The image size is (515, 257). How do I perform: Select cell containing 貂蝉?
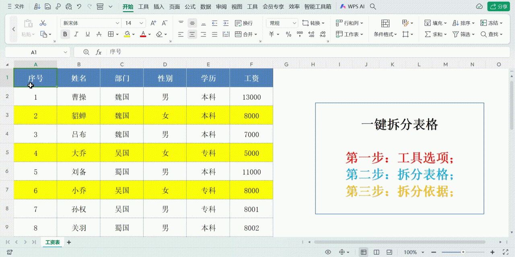point(79,116)
